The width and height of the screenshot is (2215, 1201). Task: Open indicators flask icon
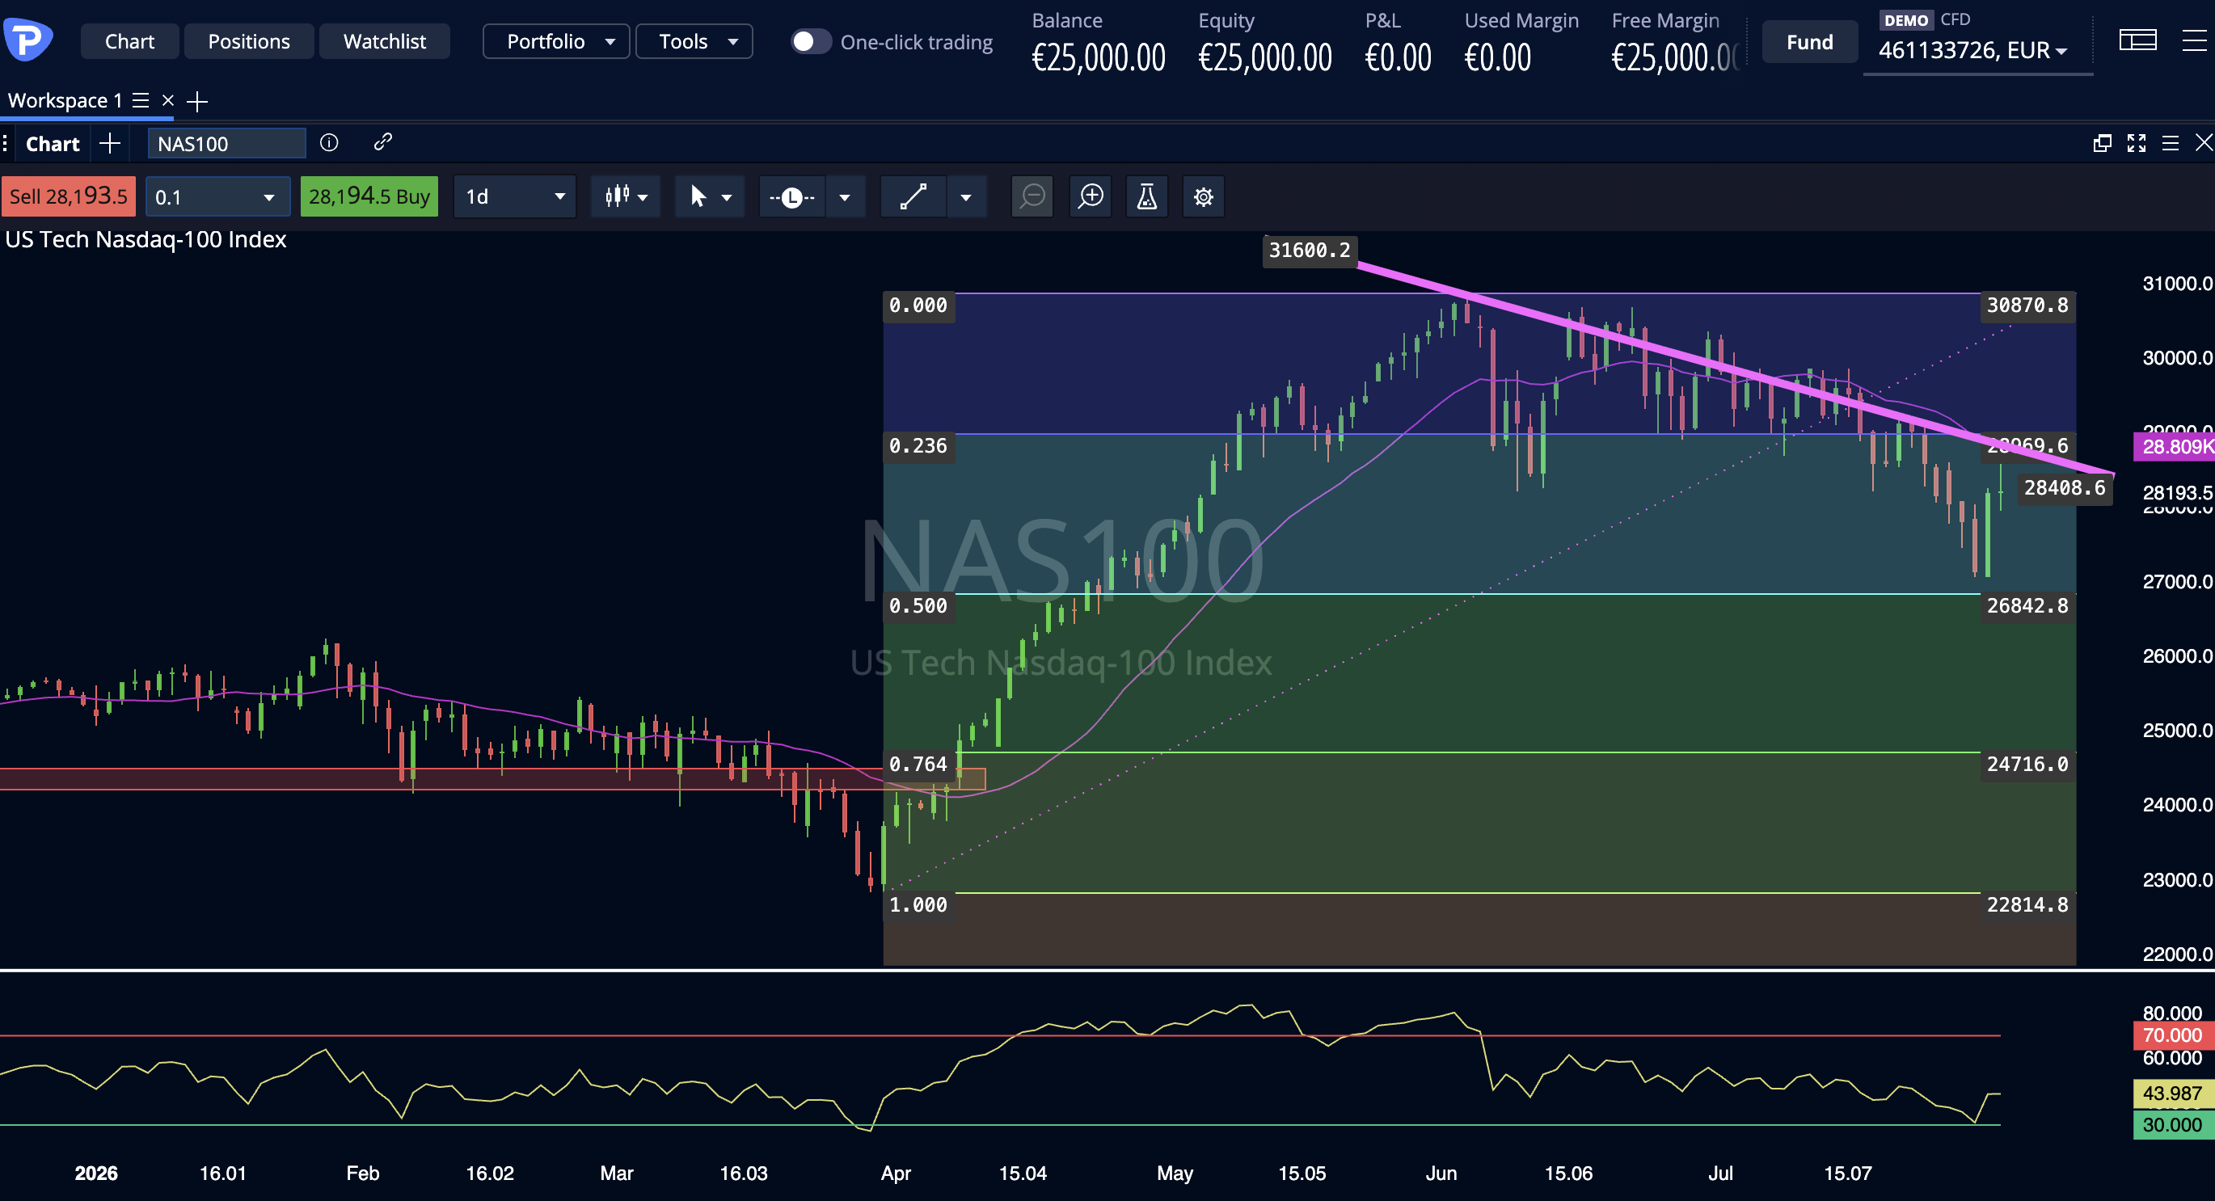coord(1147,197)
